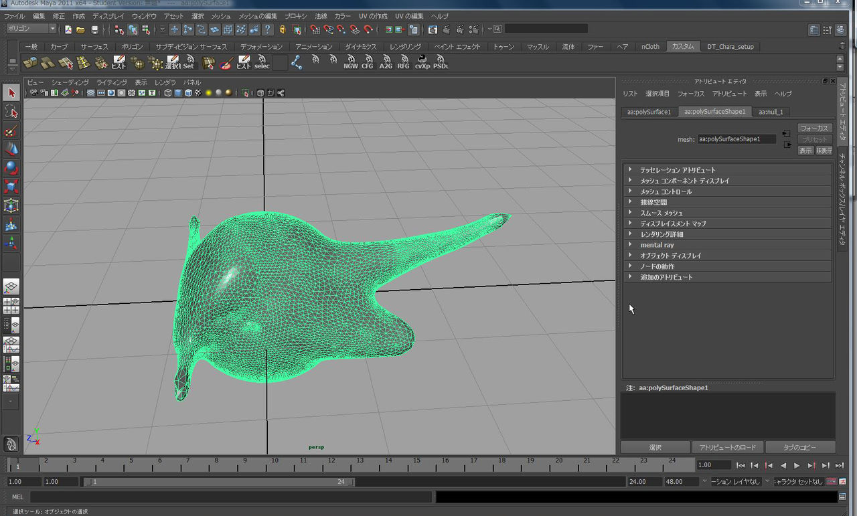Activate the Rotate tool (blue sphere)
Screen dimensions: 857x516
pyautogui.click(x=11, y=167)
